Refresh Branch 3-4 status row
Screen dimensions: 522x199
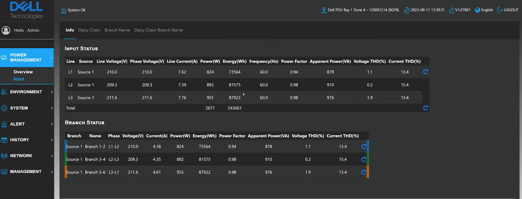(364, 159)
